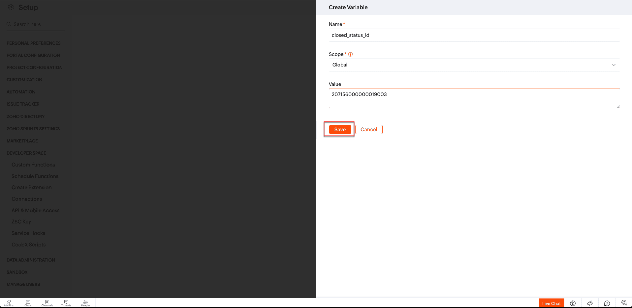The height and width of the screenshot is (308, 632).
Task: Click the Scope dropdown chevron arrow
Action: point(614,65)
